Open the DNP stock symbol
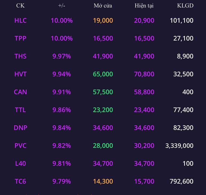Image resolution: width=206 pixels, height=195 pixels. click(x=20, y=128)
